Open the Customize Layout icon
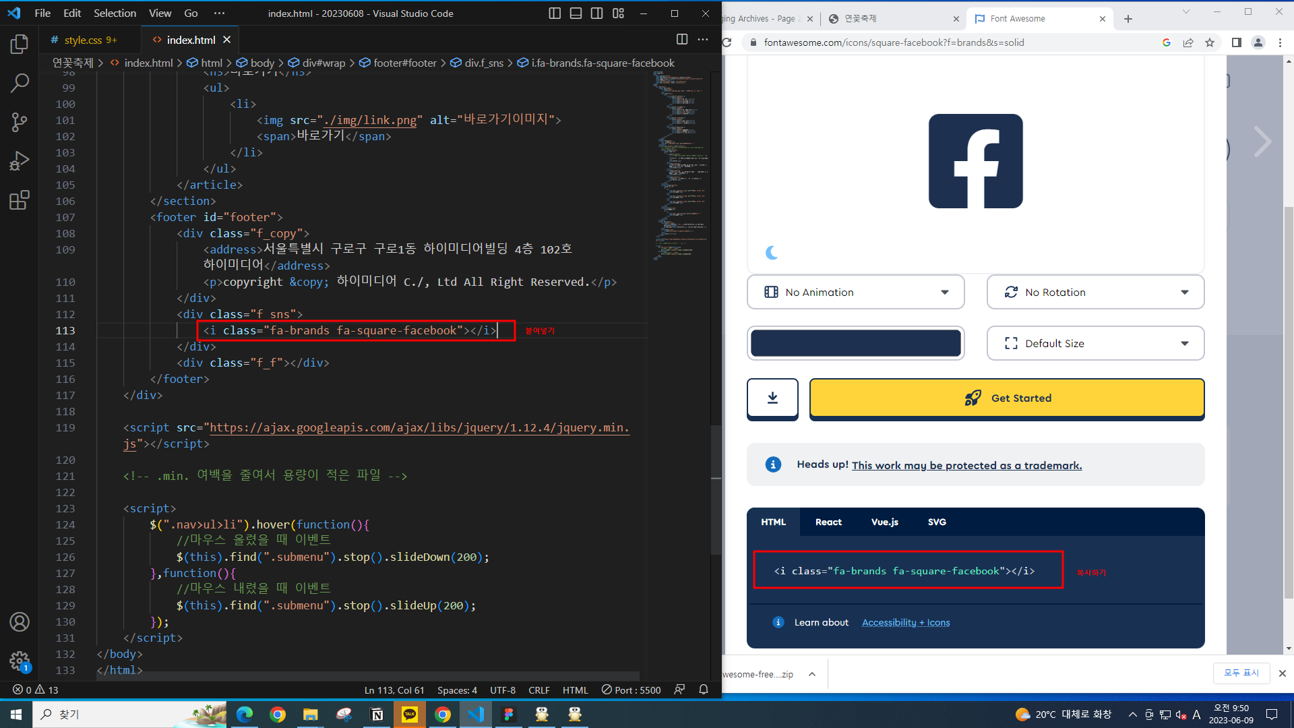Viewport: 1294px width, 728px height. click(x=618, y=13)
